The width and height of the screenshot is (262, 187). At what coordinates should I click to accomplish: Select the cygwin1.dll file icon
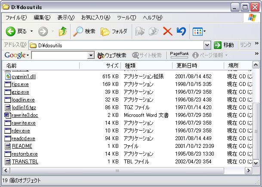[x=8, y=77]
